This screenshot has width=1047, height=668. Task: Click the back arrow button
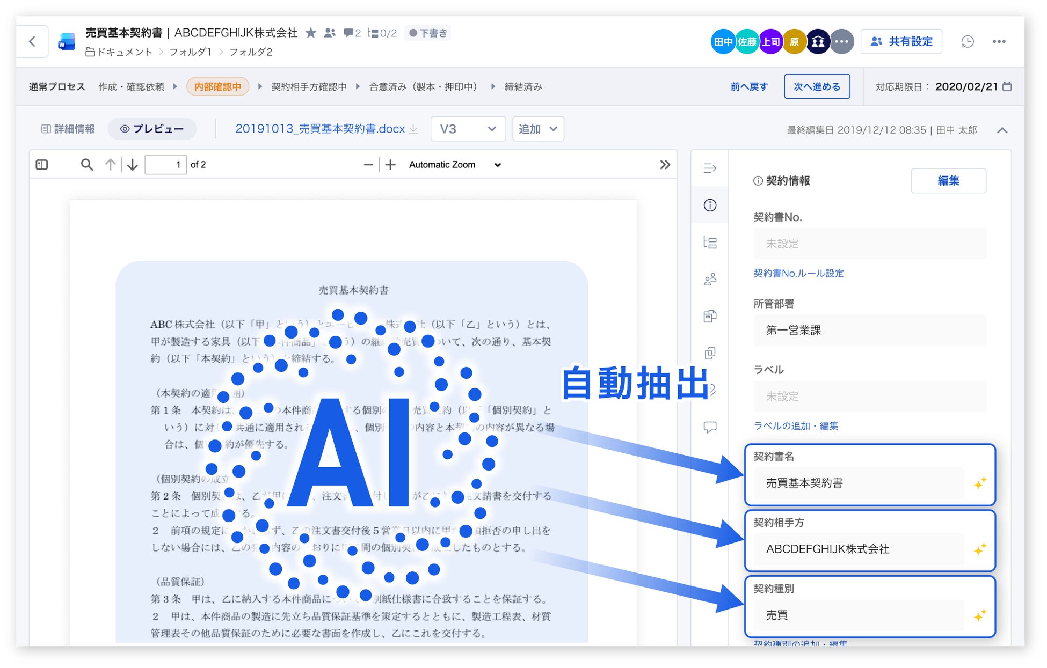click(32, 41)
